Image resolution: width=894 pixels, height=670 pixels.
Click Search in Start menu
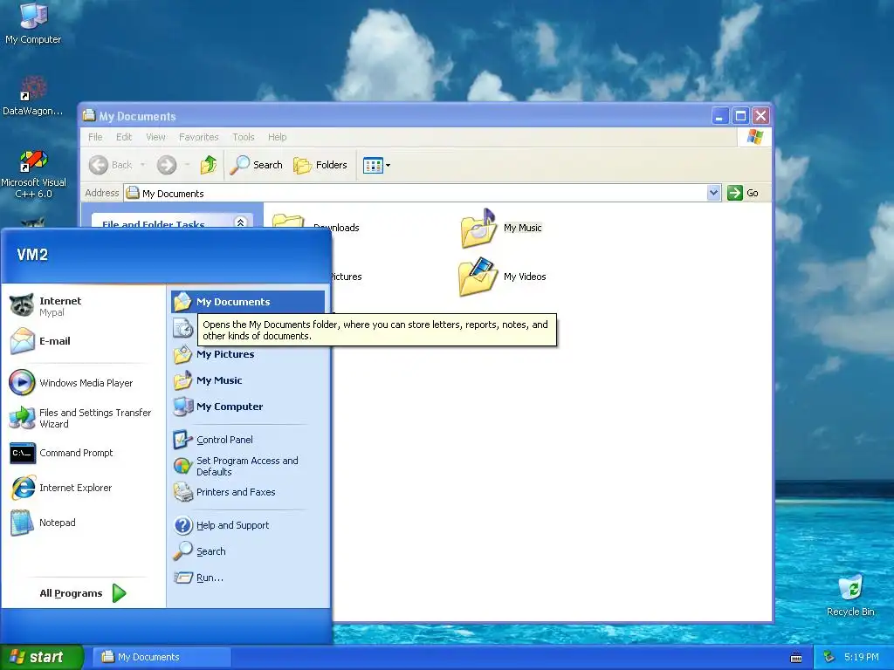click(x=247, y=551)
